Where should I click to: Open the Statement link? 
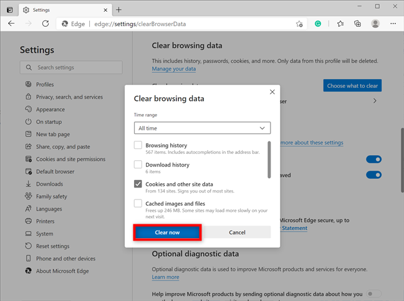[x=294, y=228]
